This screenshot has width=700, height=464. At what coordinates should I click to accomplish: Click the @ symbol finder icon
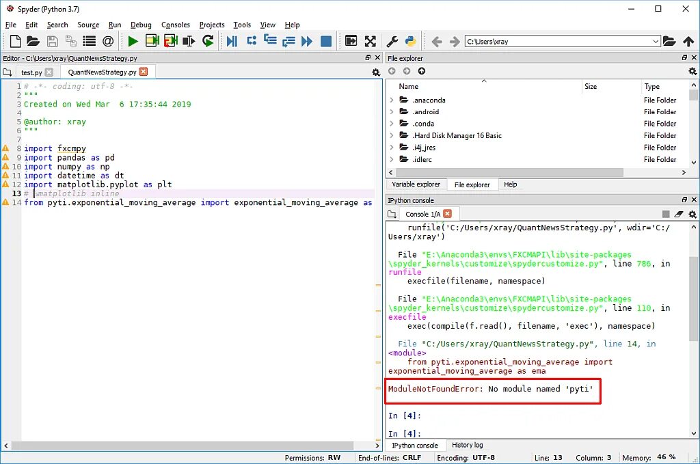click(x=107, y=42)
